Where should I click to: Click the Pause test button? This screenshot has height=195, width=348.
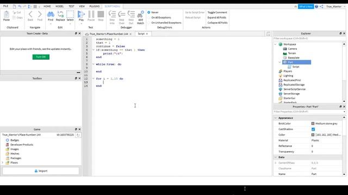pos(91,15)
